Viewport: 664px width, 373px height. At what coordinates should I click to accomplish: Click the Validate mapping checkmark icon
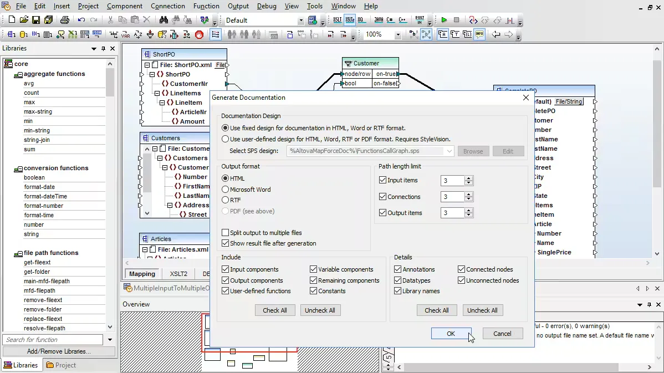pyautogui.click(x=205, y=20)
